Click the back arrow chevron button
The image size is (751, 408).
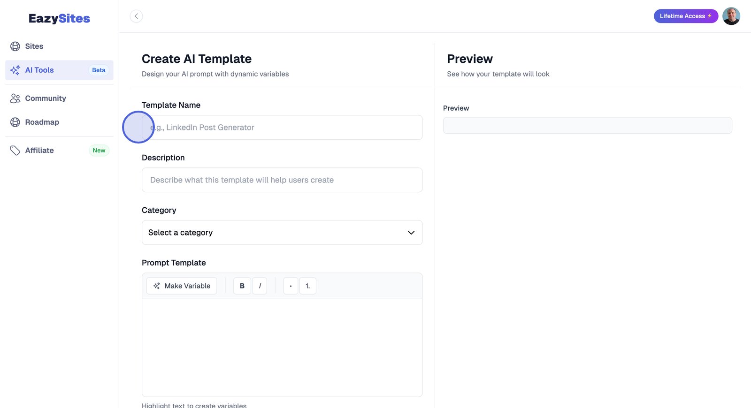(x=136, y=16)
